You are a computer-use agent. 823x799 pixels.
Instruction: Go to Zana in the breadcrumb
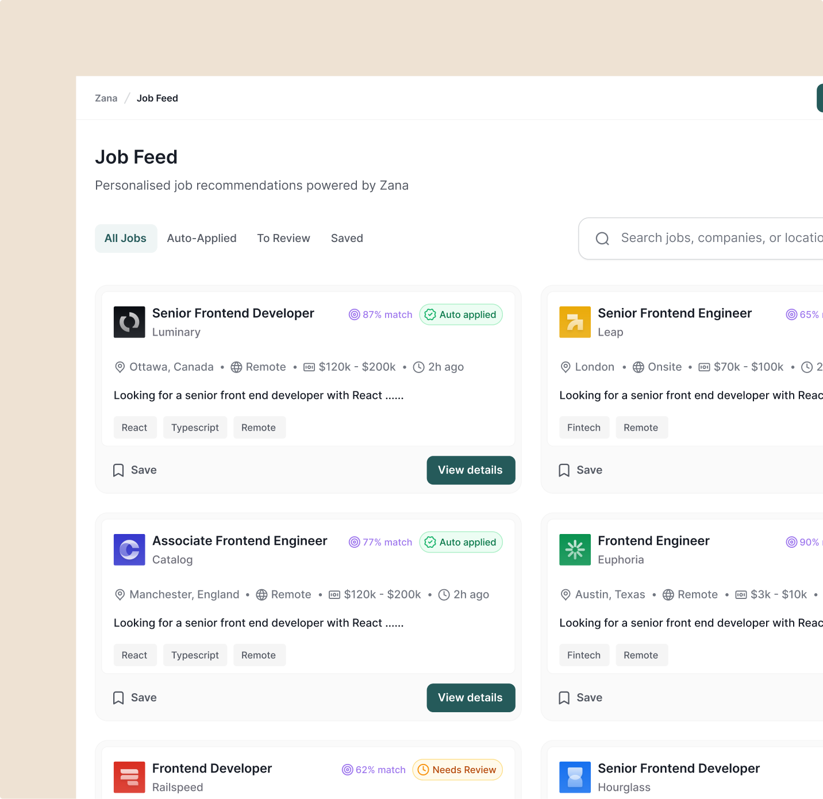[x=106, y=98]
